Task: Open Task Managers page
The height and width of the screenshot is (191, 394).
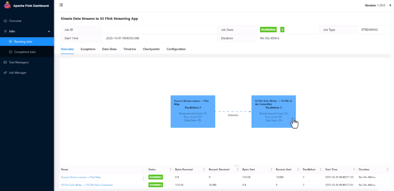Action: click(x=19, y=62)
